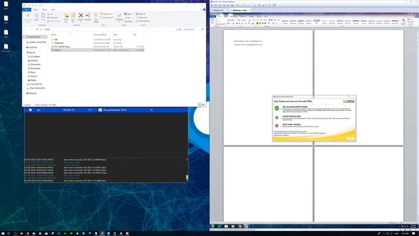Select the Python file row in Explorer list

(x=98, y=47)
